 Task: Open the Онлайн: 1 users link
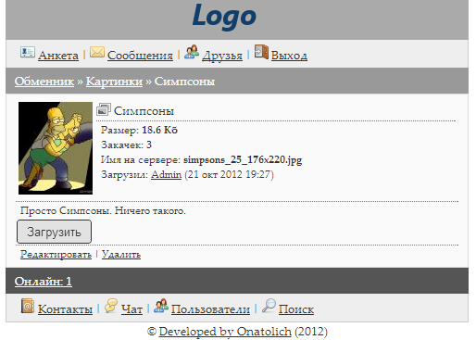pos(44,282)
